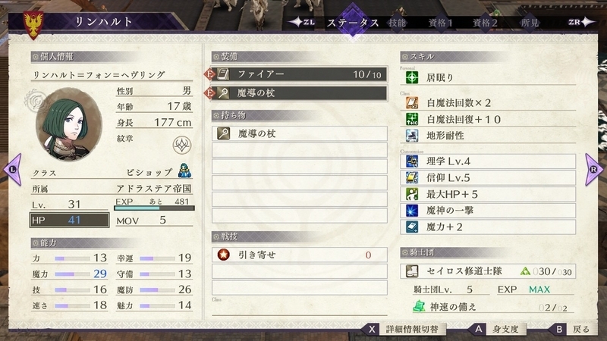The width and height of the screenshot is (607, 341).
Task: Open the 技能 tab
Action: click(397, 23)
